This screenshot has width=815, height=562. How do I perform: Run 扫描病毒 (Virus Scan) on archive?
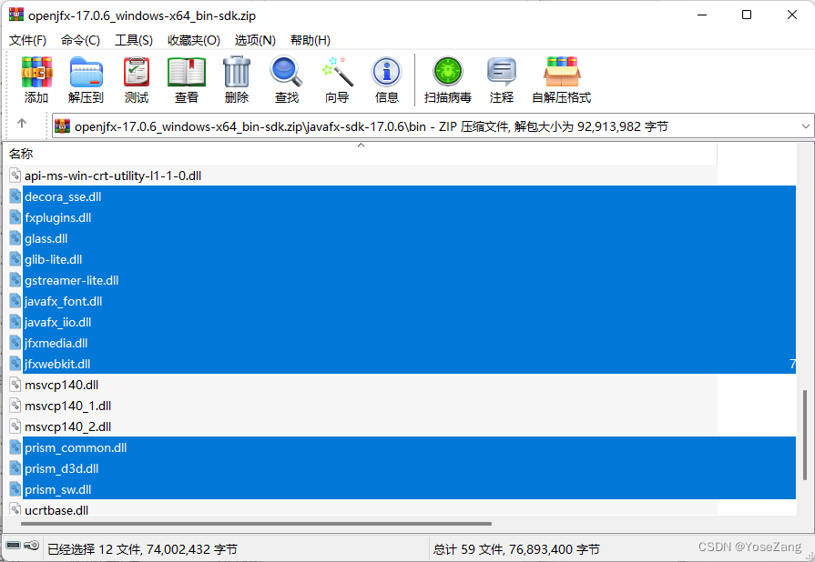[447, 79]
